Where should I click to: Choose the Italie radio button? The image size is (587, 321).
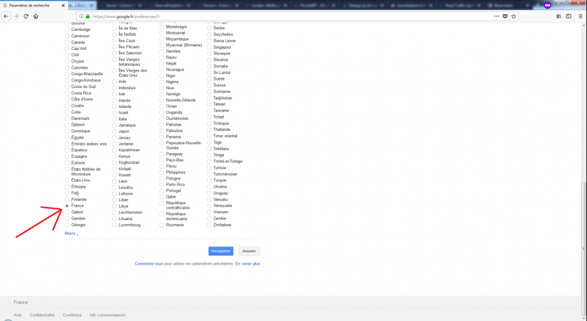tap(114, 119)
